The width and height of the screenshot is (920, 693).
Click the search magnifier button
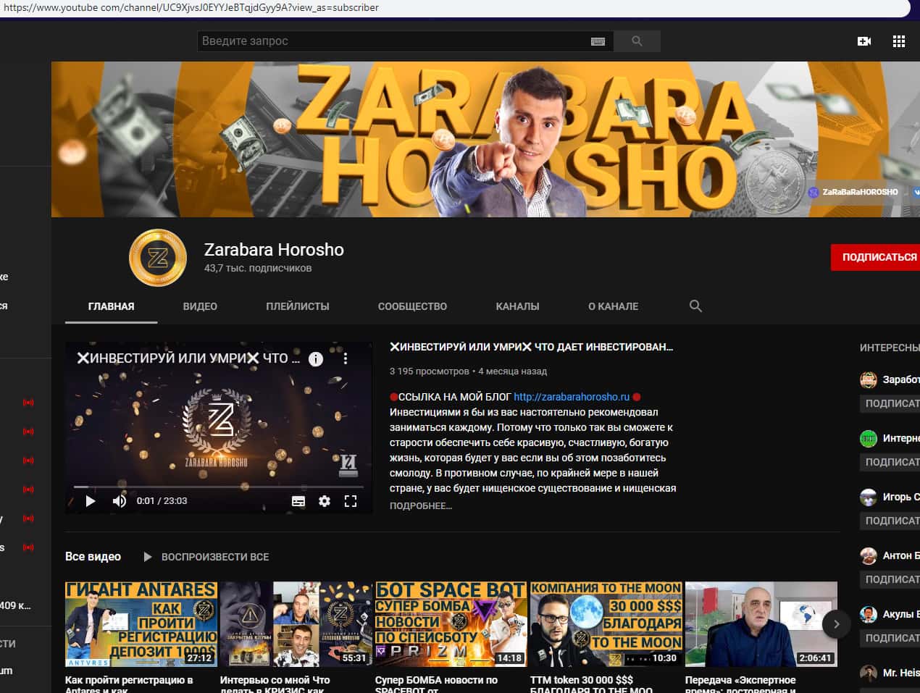637,41
